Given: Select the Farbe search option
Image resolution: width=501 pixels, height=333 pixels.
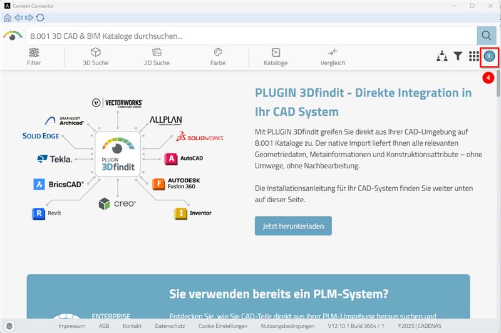Looking at the screenshot, I should click(x=218, y=57).
